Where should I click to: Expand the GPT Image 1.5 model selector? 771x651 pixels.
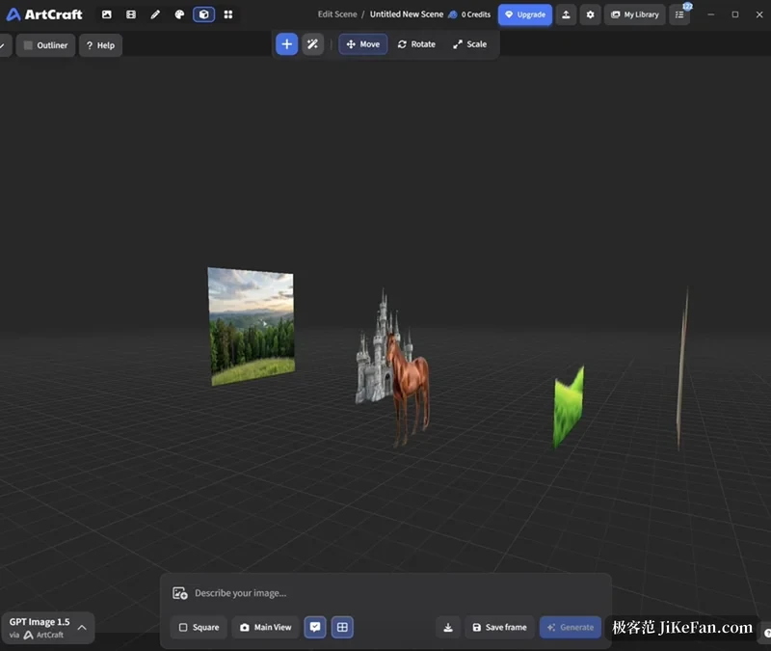pyautogui.click(x=47, y=628)
